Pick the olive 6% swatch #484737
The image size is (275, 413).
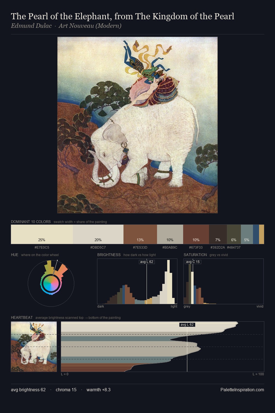click(x=234, y=234)
